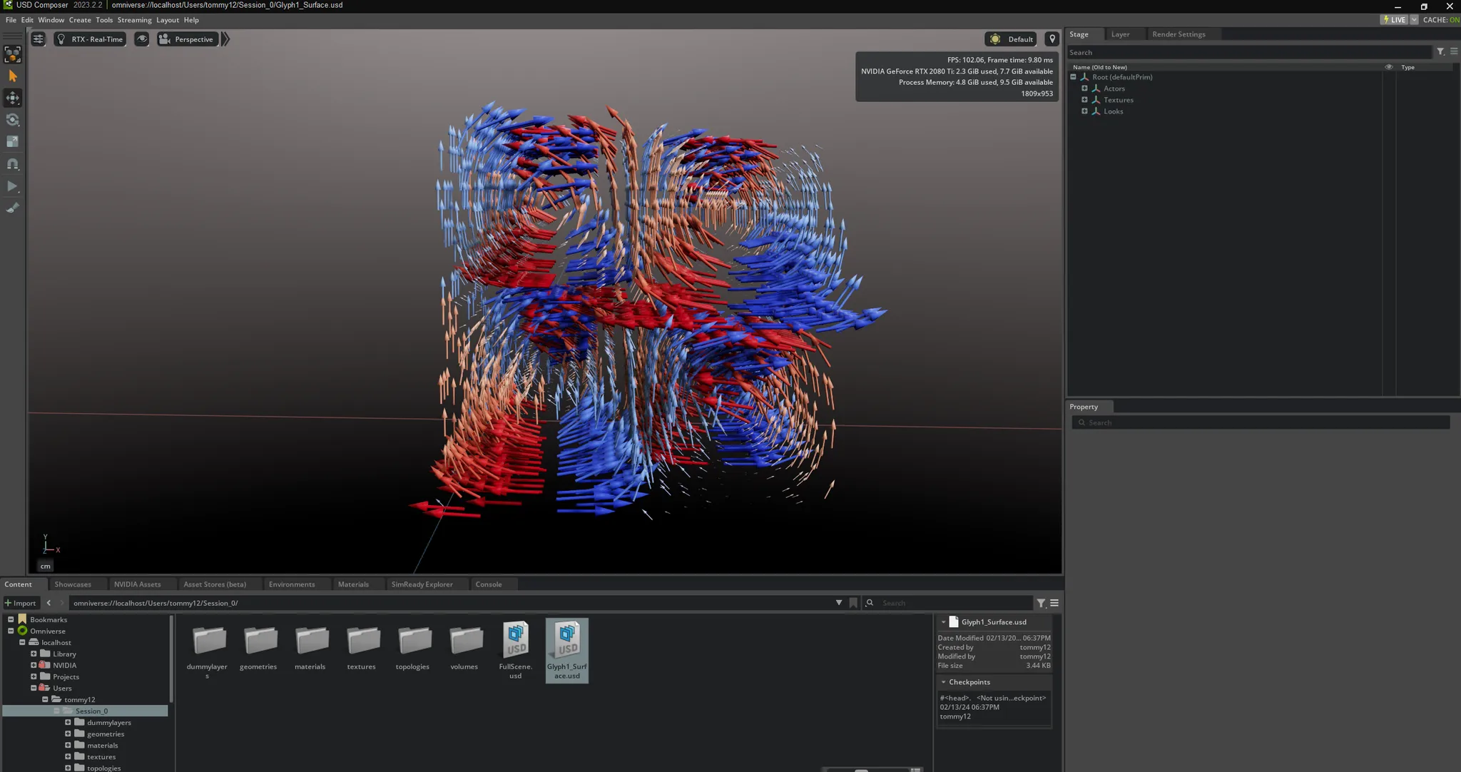
Task: Select the Scale tool
Action: (x=13, y=142)
